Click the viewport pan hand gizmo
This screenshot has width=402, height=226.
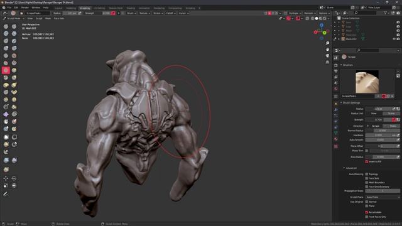click(327, 49)
